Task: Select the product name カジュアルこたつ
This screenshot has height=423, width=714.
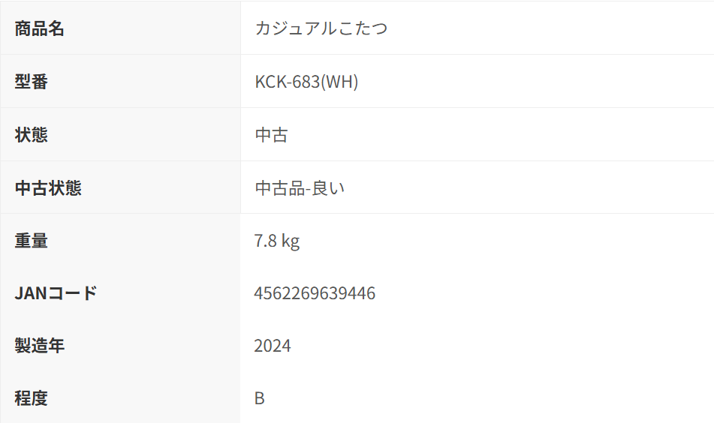Action: 321,29
